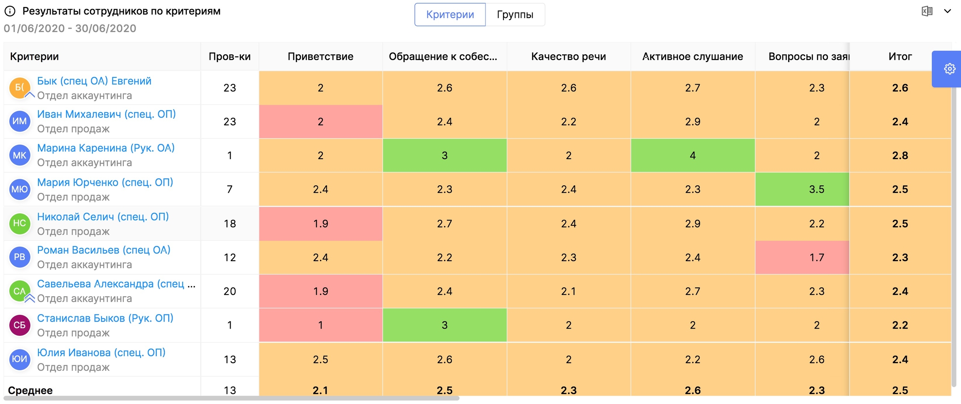The image size is (961, 404).
Task: Open Марина Каренина (Рук. ОА) profile link
Action: (106, 148)
